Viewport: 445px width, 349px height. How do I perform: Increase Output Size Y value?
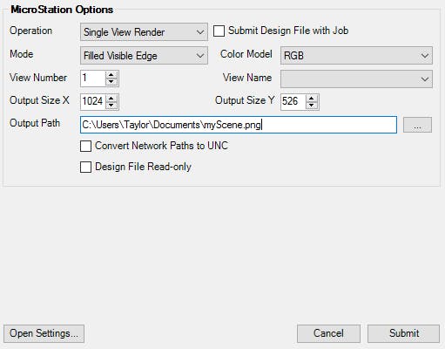pos(312,98)
